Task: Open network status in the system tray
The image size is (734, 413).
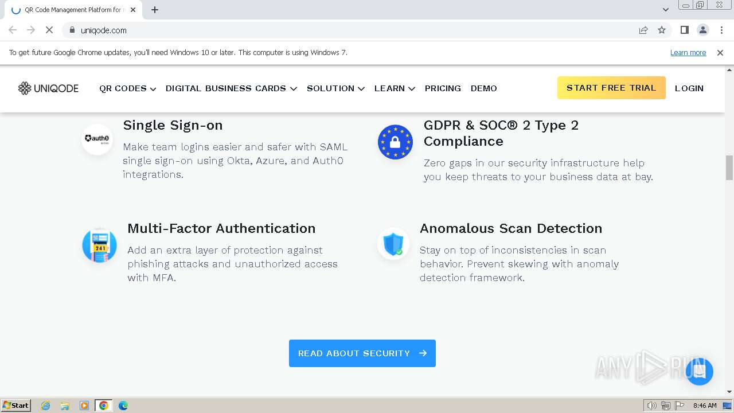Action: [666, 406]
